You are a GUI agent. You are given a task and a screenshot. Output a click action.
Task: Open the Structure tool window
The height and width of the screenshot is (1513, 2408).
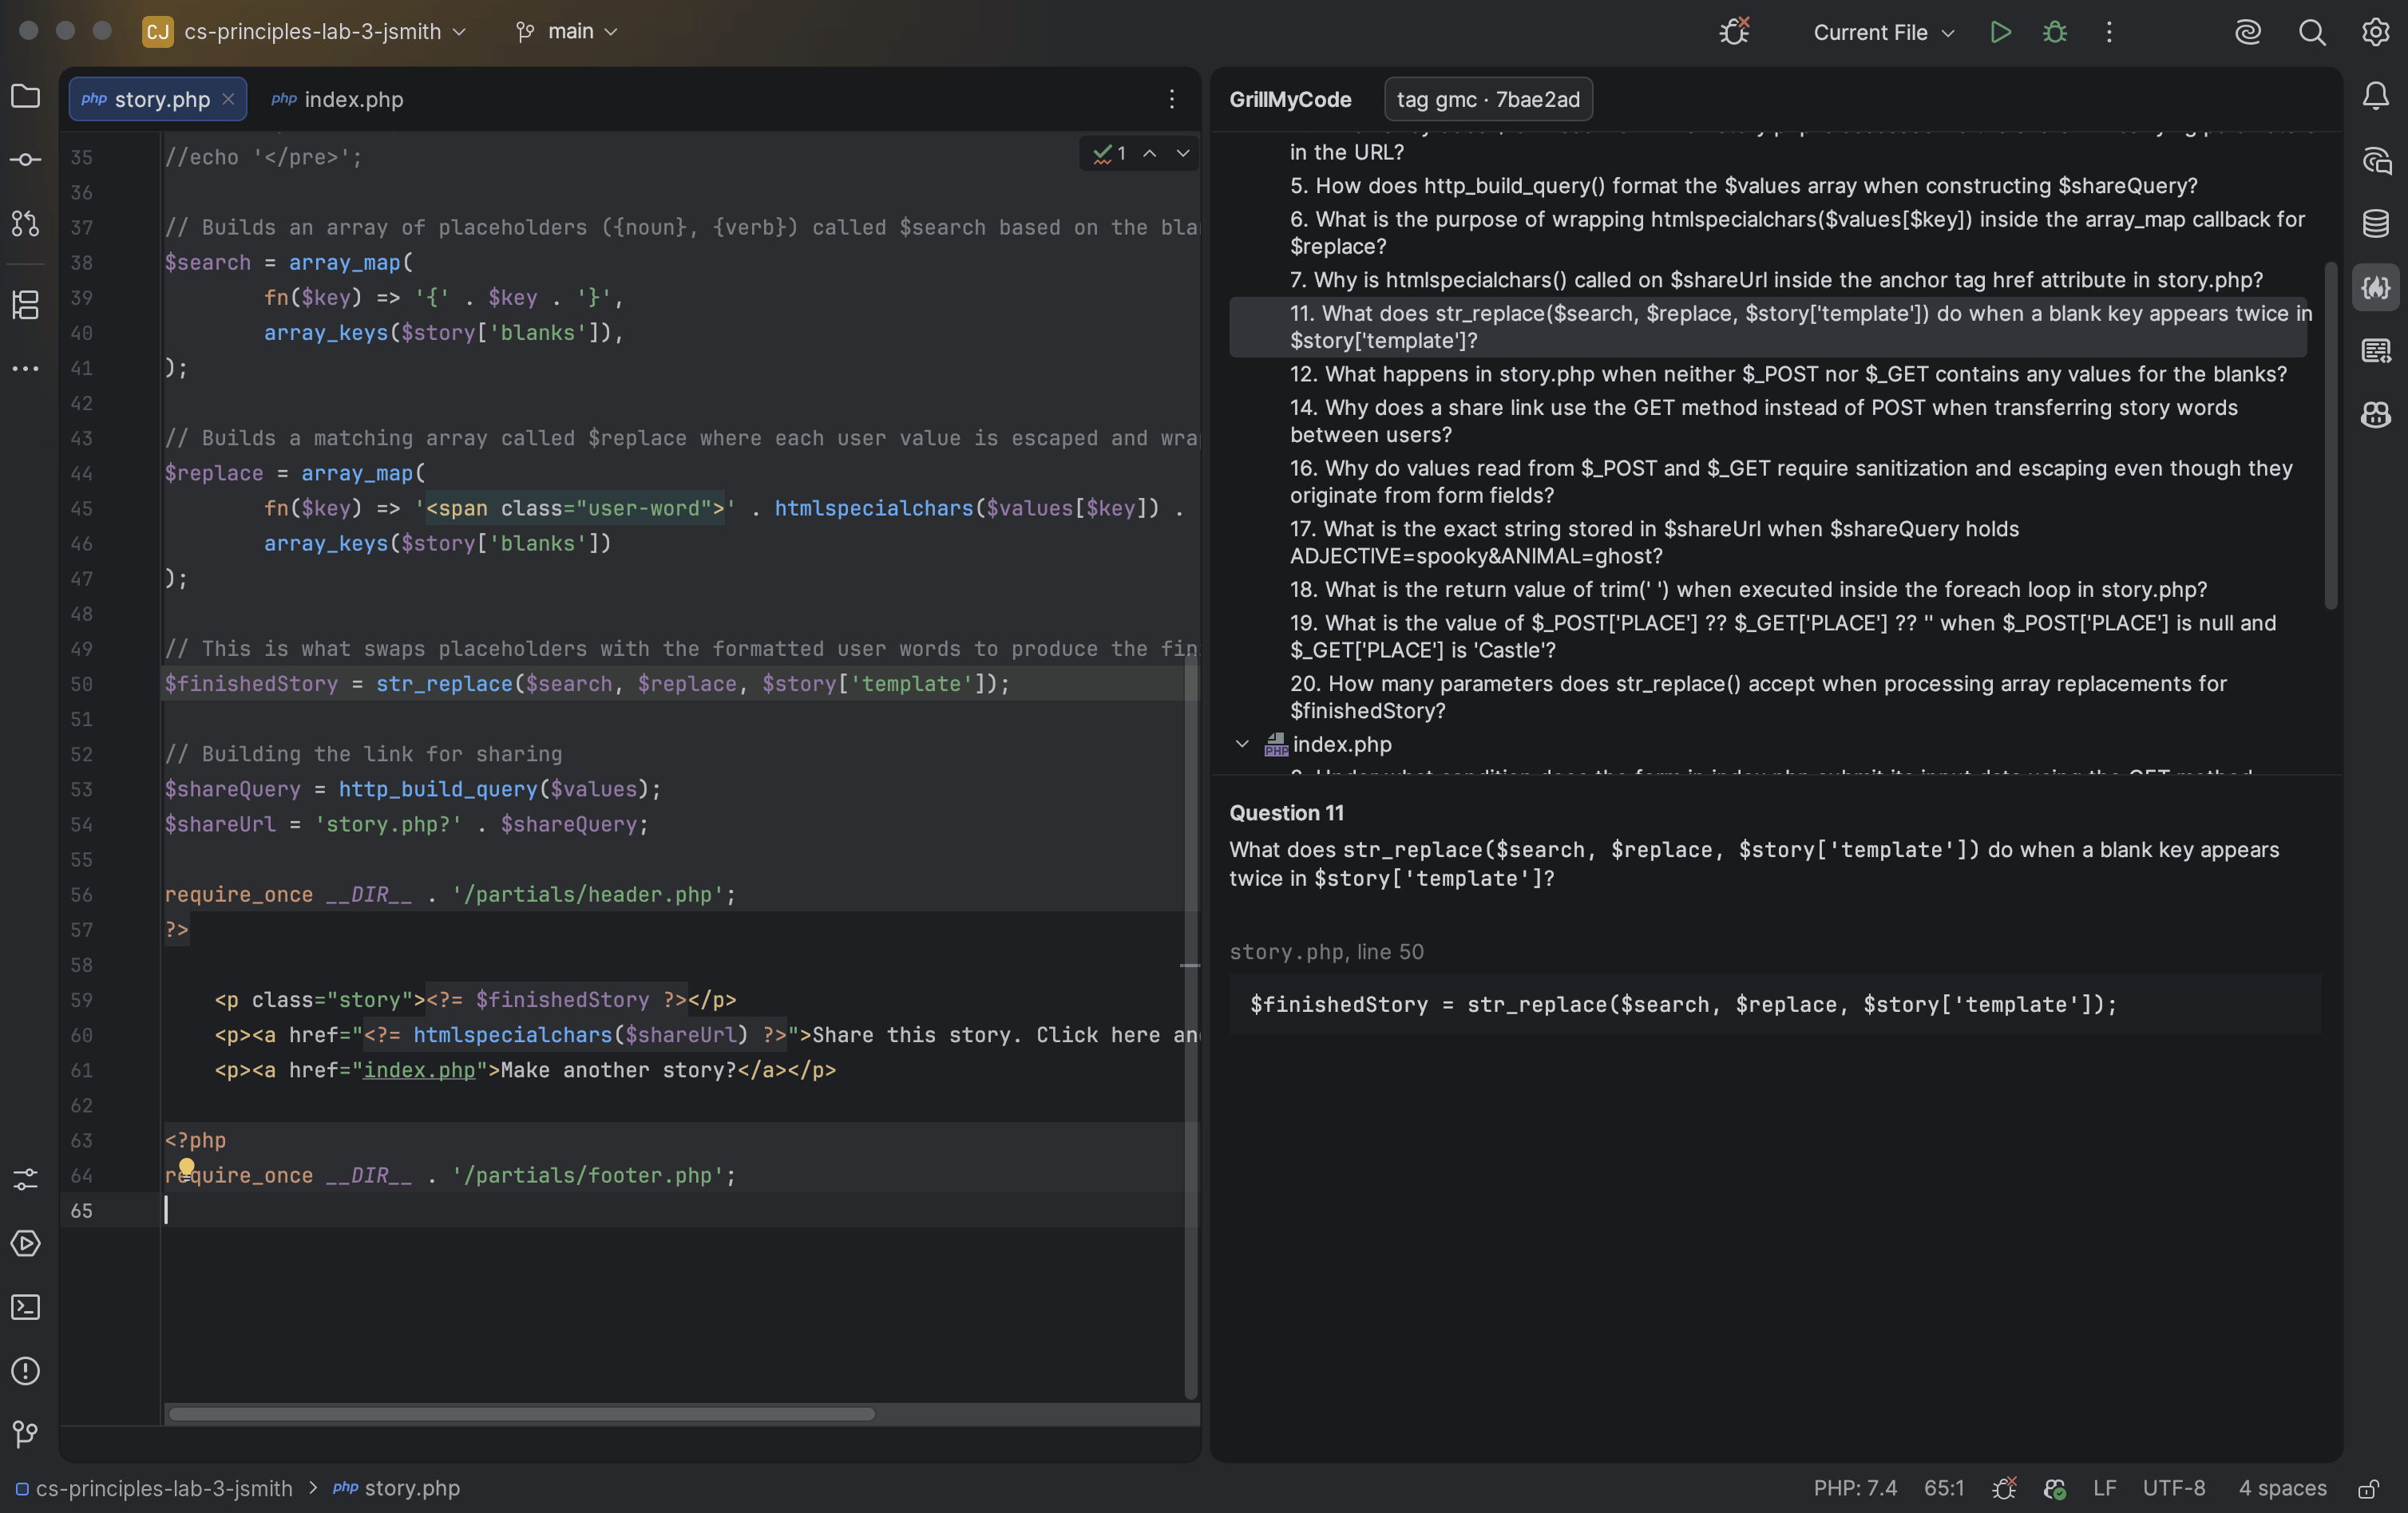[25, 304]
